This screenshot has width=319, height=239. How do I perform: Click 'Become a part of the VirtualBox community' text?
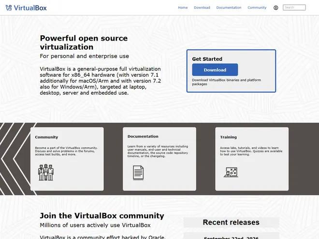tap(66, 148)
